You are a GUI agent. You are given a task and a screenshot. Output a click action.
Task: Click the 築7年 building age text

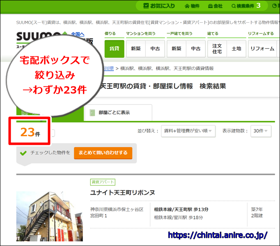[257, 209]
